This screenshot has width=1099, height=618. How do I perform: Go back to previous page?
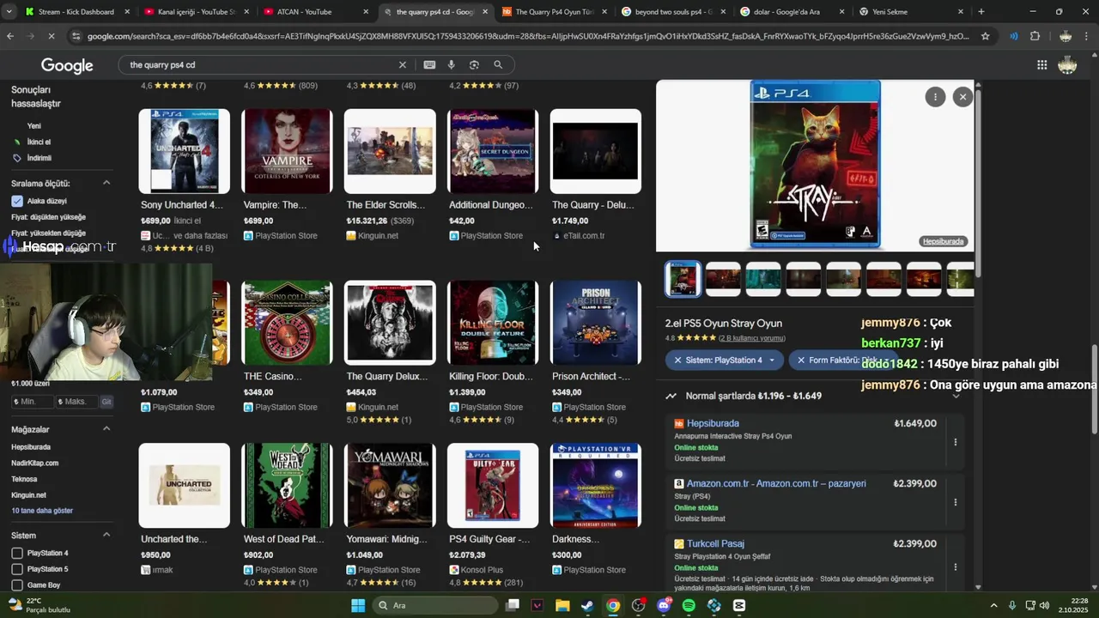pyautogui.click(x=10, y=36)
